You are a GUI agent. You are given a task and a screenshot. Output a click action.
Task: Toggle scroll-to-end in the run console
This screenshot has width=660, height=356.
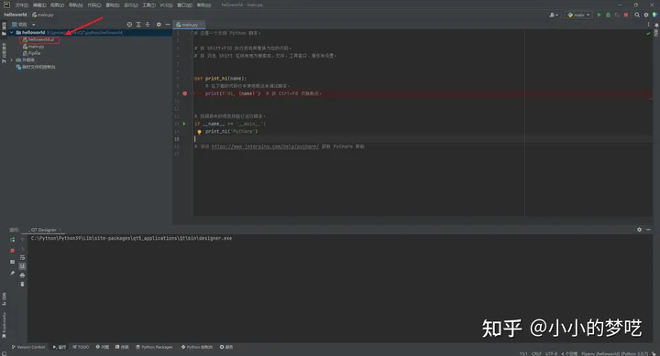22,266
